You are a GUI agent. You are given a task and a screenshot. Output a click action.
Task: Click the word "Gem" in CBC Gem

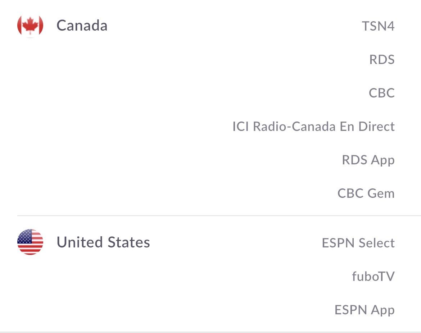pos(381,193)
